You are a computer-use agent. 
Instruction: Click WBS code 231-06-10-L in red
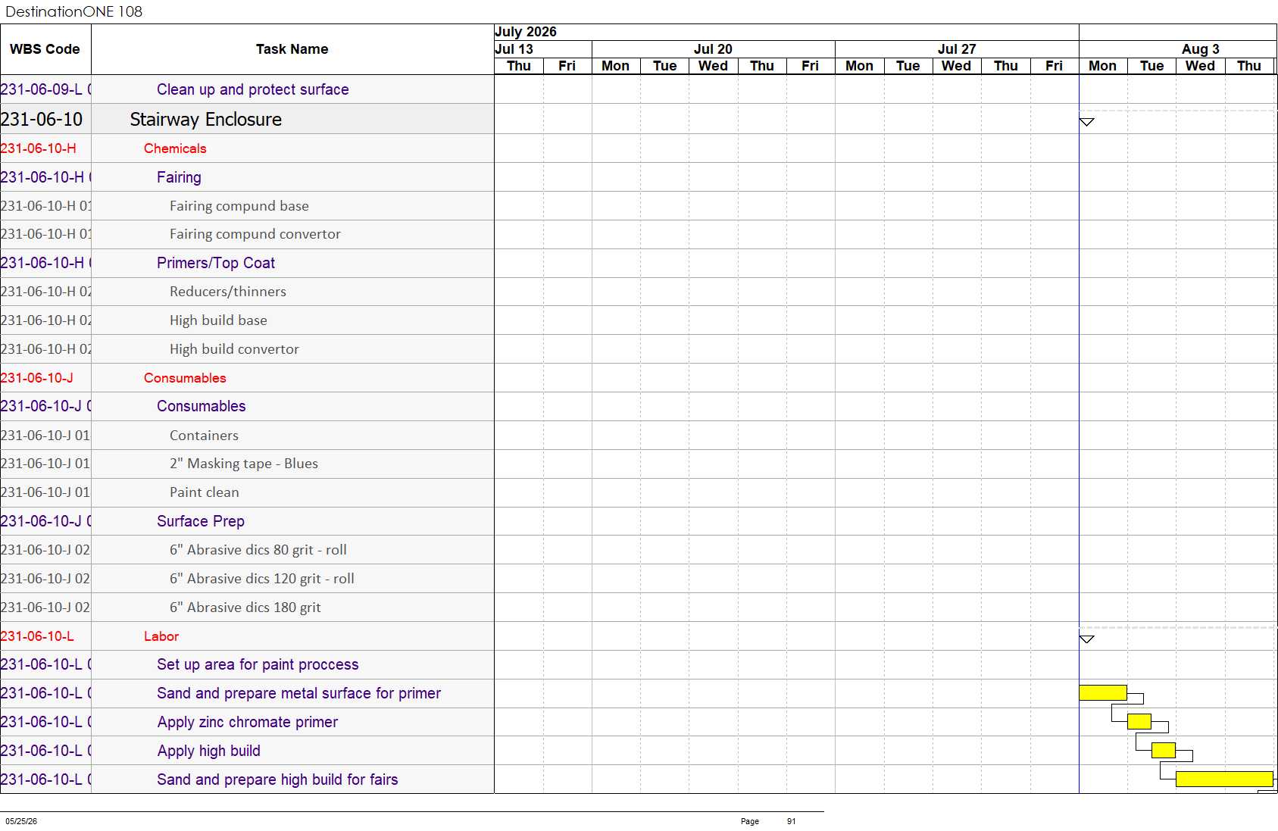click(37, 636)
